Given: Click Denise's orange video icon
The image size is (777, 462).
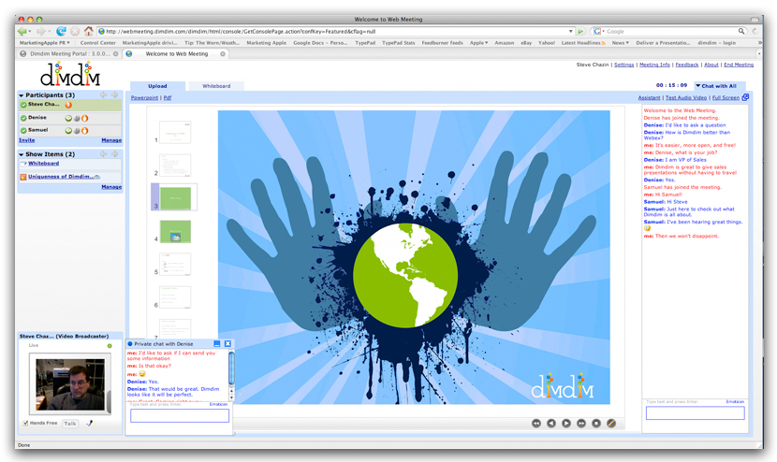Looking at the screenshot, I should tap(85, 119).
